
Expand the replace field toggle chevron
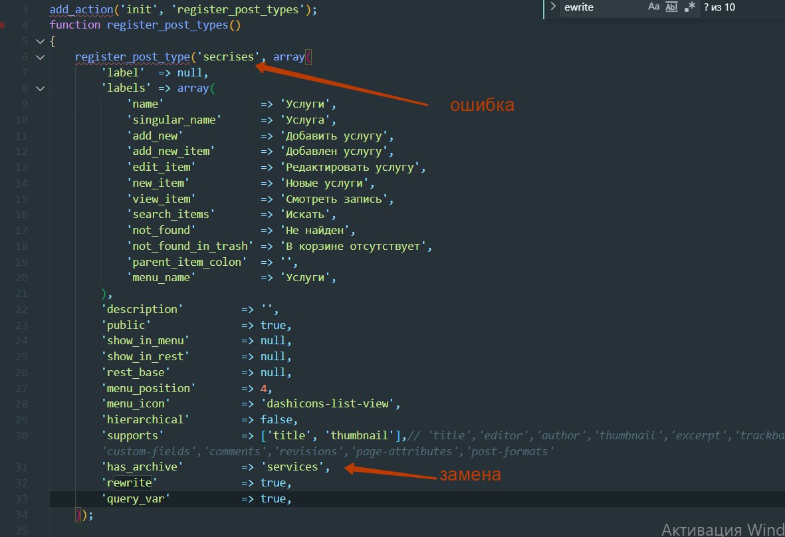point(553,7)
